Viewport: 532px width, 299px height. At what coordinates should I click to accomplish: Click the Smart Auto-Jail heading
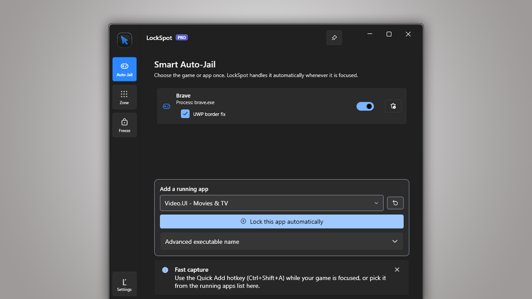pyautogui.click(x=185, y=65)
